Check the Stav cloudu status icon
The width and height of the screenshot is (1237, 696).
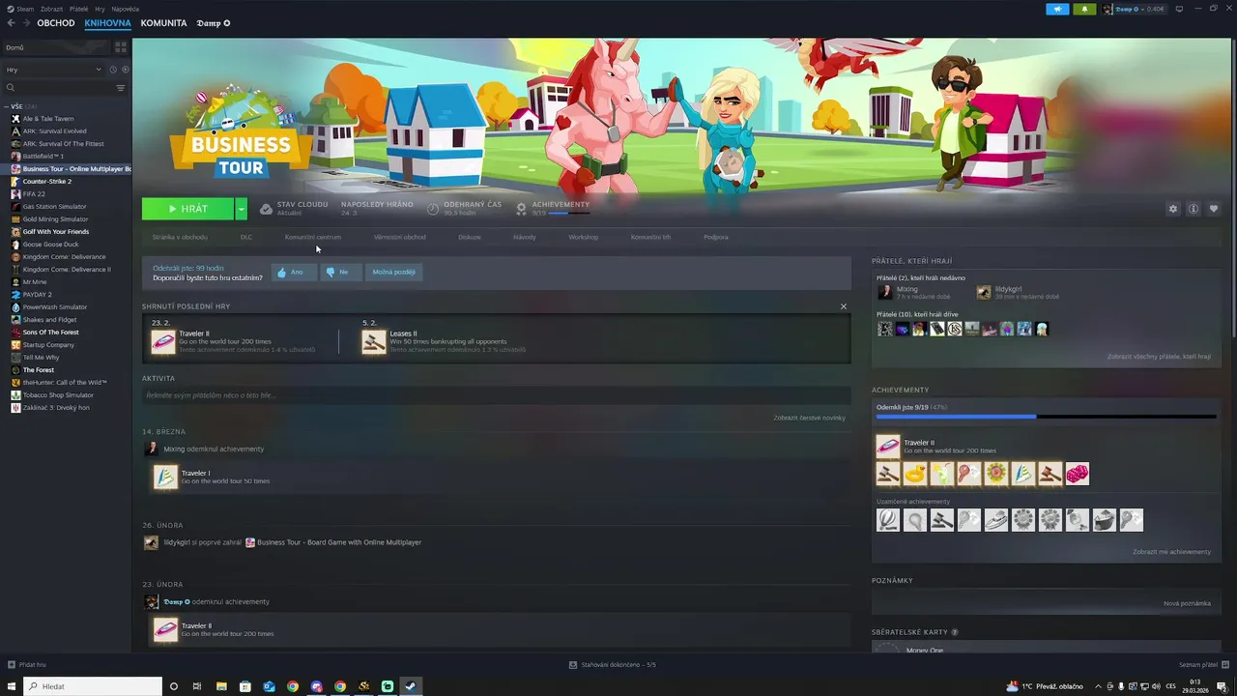pos(266,208)
